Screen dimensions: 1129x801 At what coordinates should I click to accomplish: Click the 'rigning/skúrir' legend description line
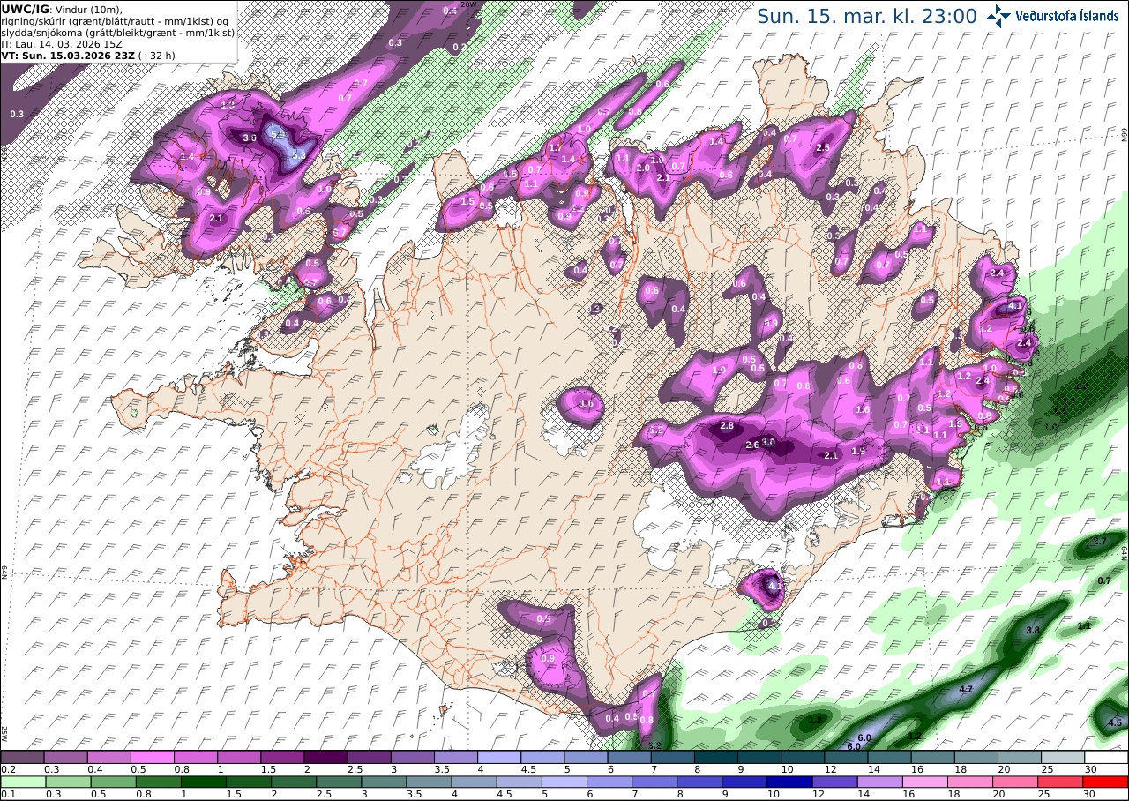[x=116, y=20]
